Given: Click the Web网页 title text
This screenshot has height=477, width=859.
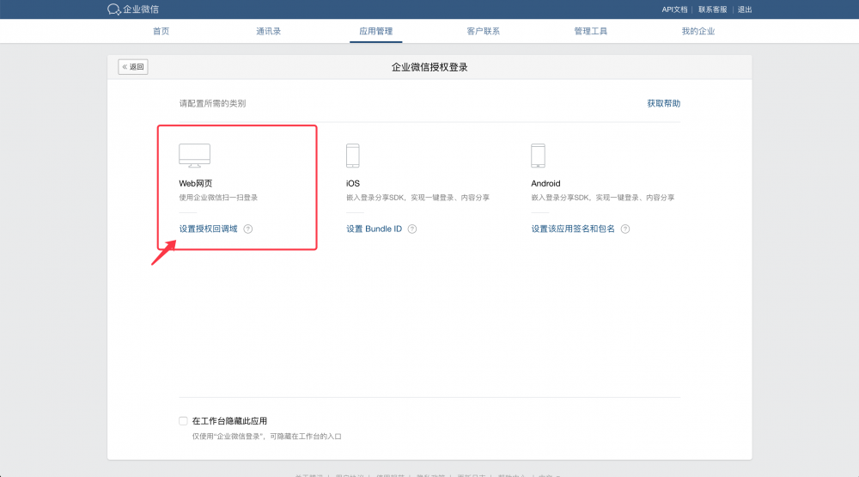Looking at the screenshot, I should coord(196,184).
